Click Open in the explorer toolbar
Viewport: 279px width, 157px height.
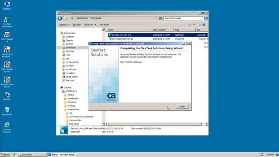[77, 25]
